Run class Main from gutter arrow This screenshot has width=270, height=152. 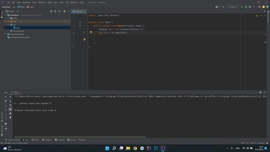[80, 22]
